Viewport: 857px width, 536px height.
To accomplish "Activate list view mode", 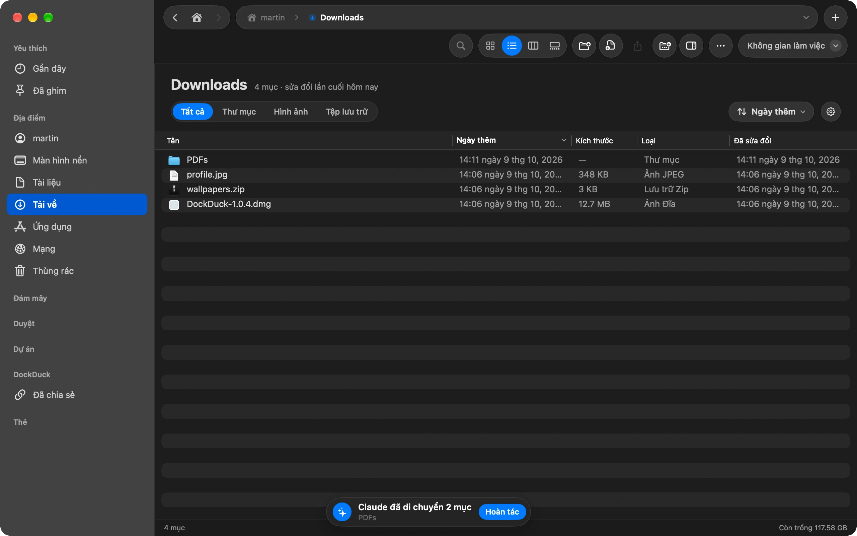I will [x=512, y=46].
